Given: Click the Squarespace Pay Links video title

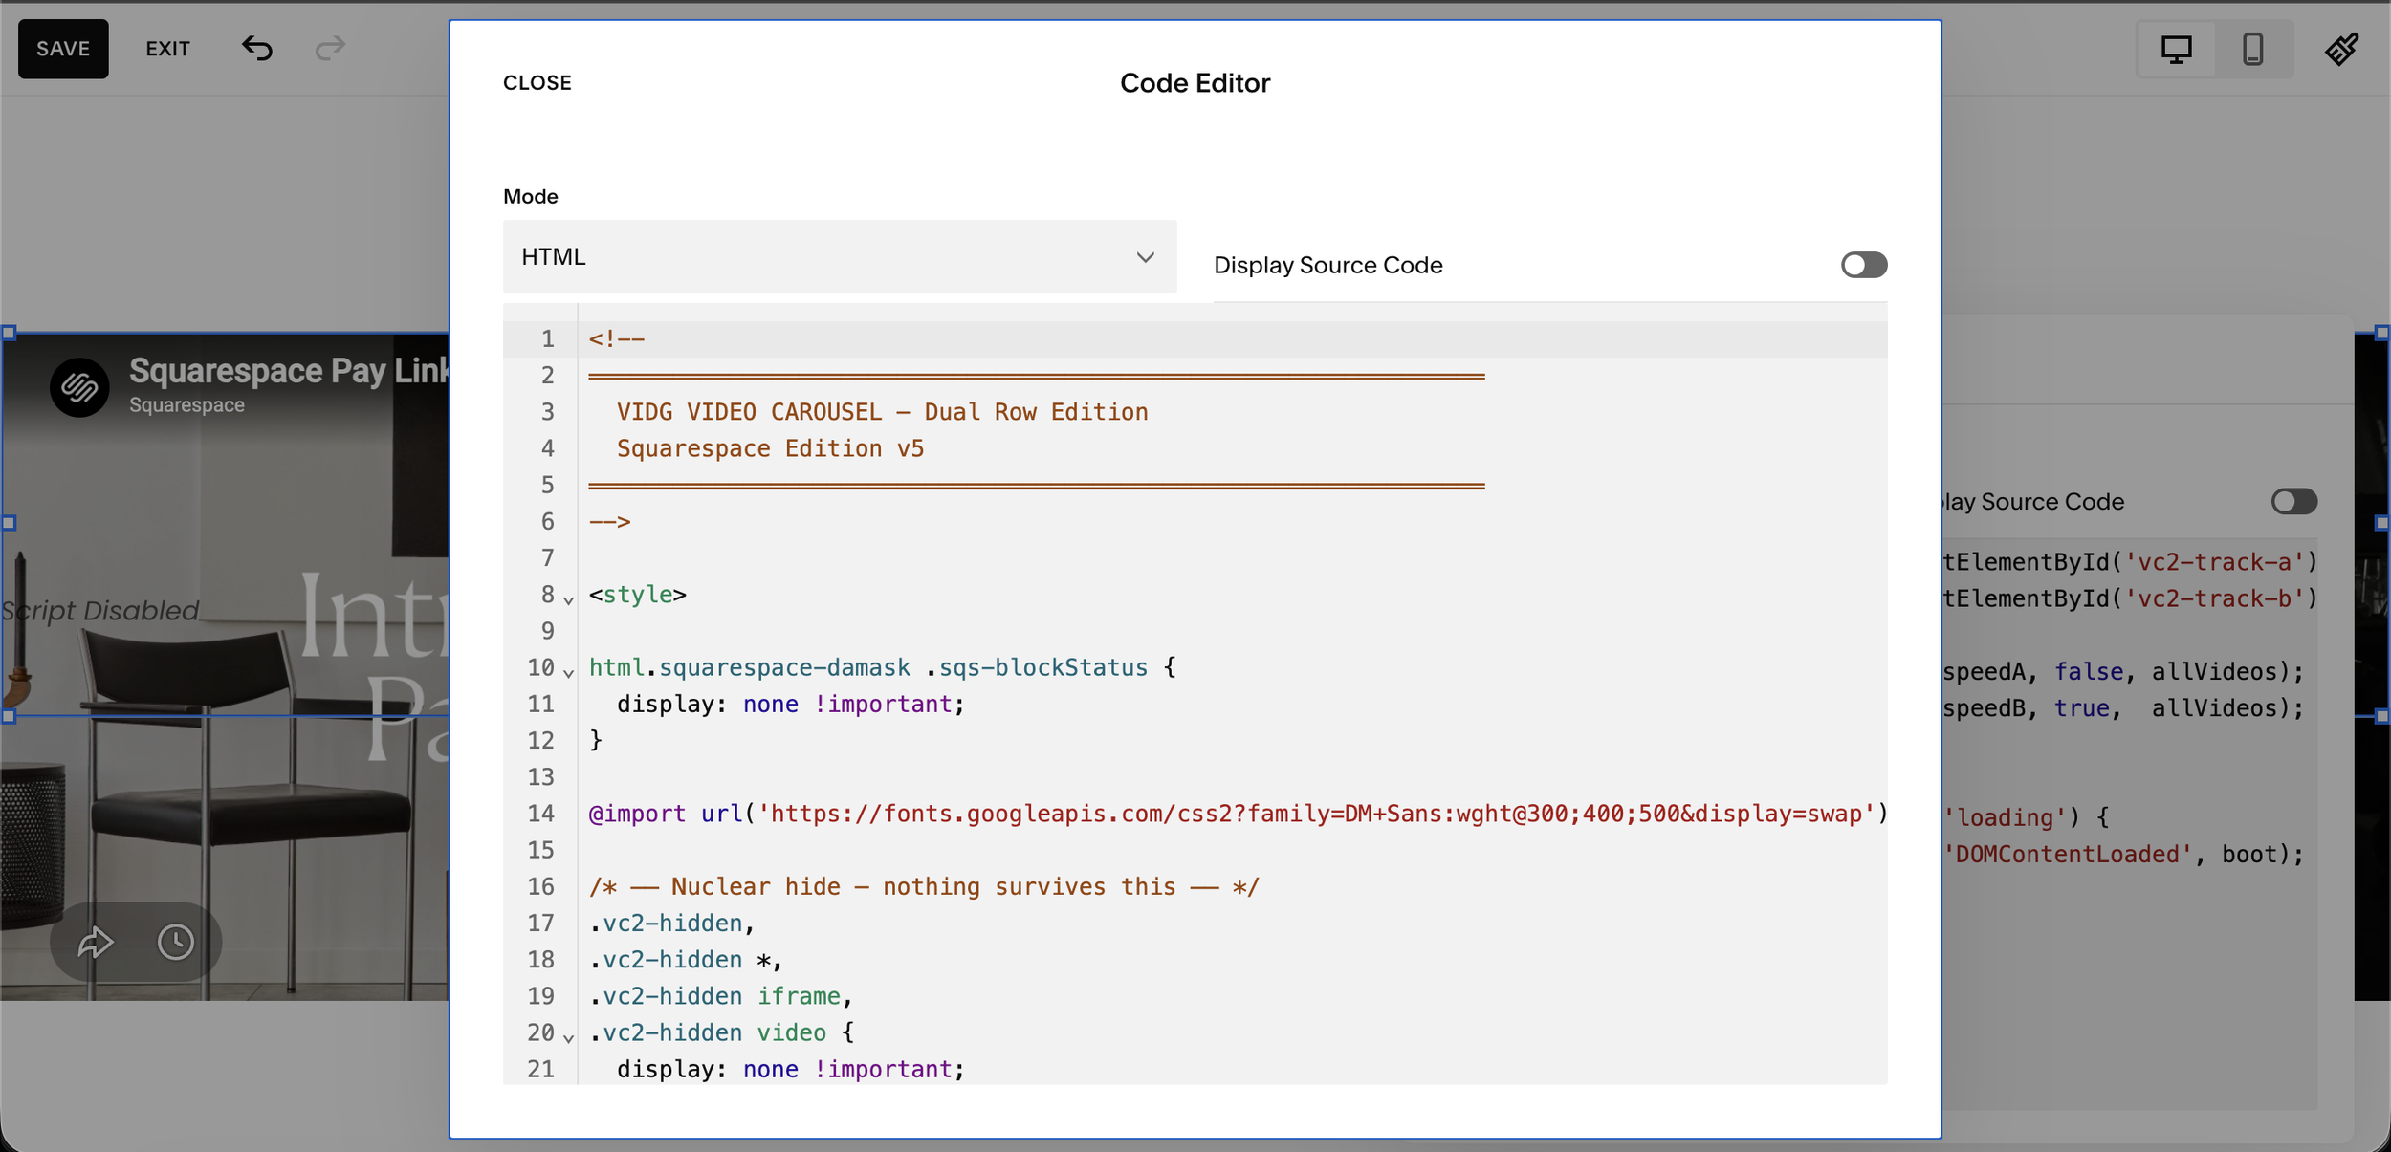Looking at the screenshot, I should click(x=289, y=371).
